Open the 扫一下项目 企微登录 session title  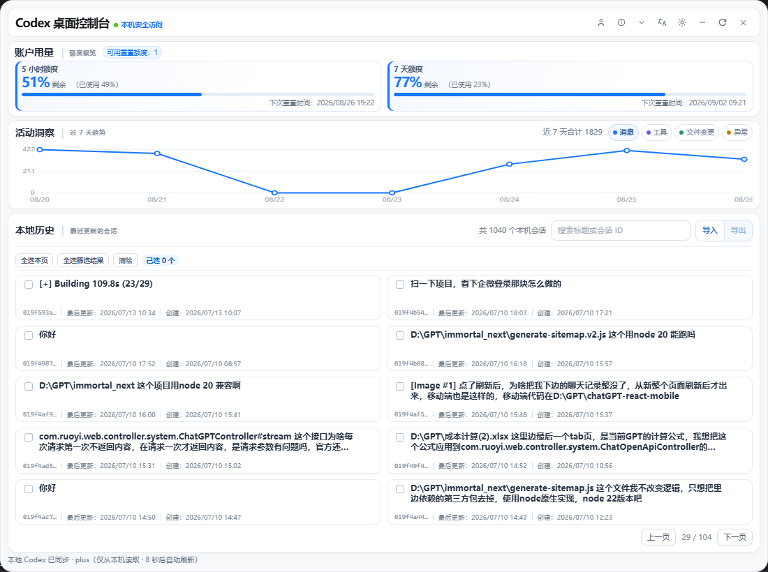(x=485, y=284)
